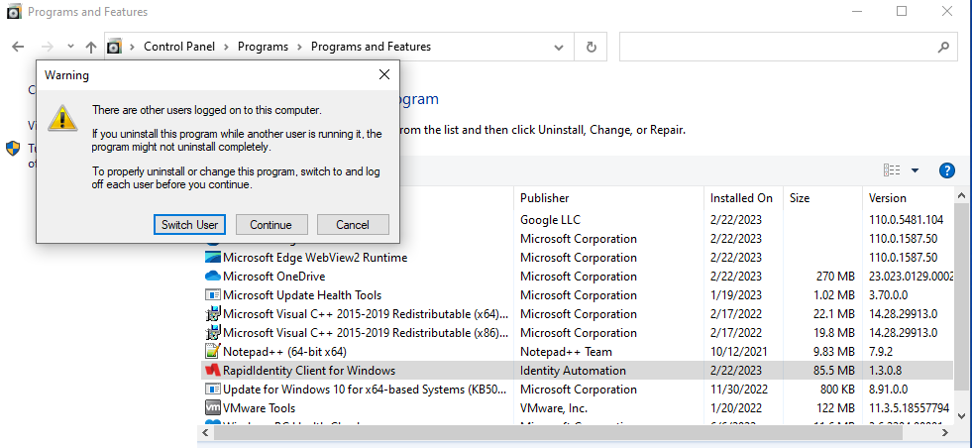Maximize the Programs and Features window

(x=902, y=11)
